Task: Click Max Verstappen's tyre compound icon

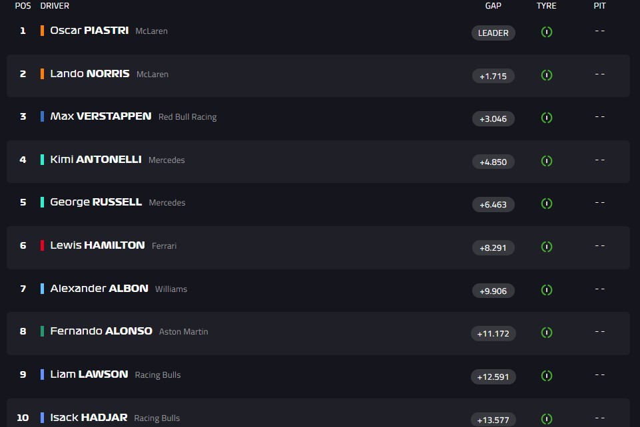Action: click(547, 118)
